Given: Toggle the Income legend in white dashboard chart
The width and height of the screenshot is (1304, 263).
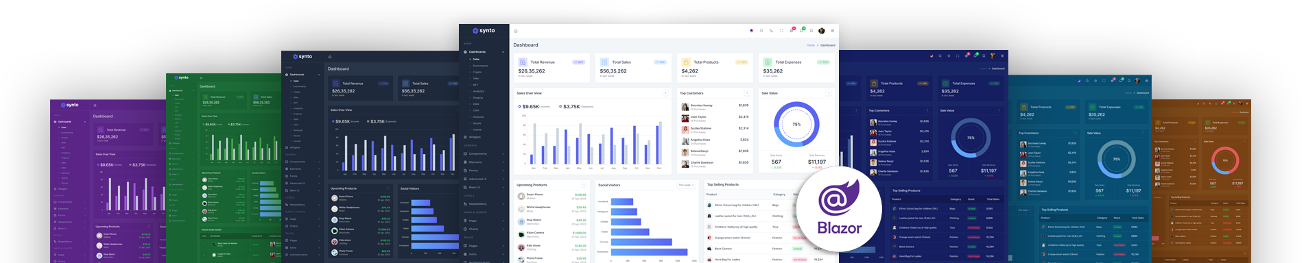Looking at the screenshot, I should tap(534, 107).
